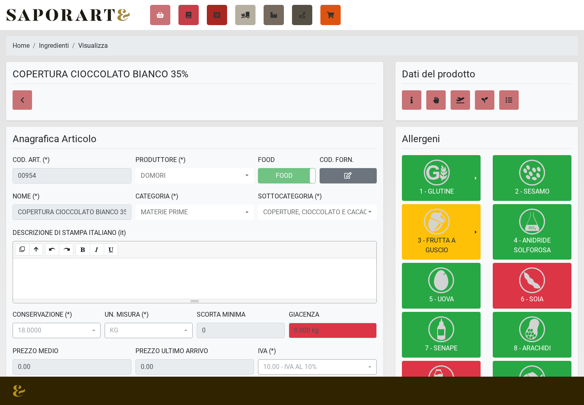Open the list icon product section
This screenshot has height=405, width=584.
point(509,100)
